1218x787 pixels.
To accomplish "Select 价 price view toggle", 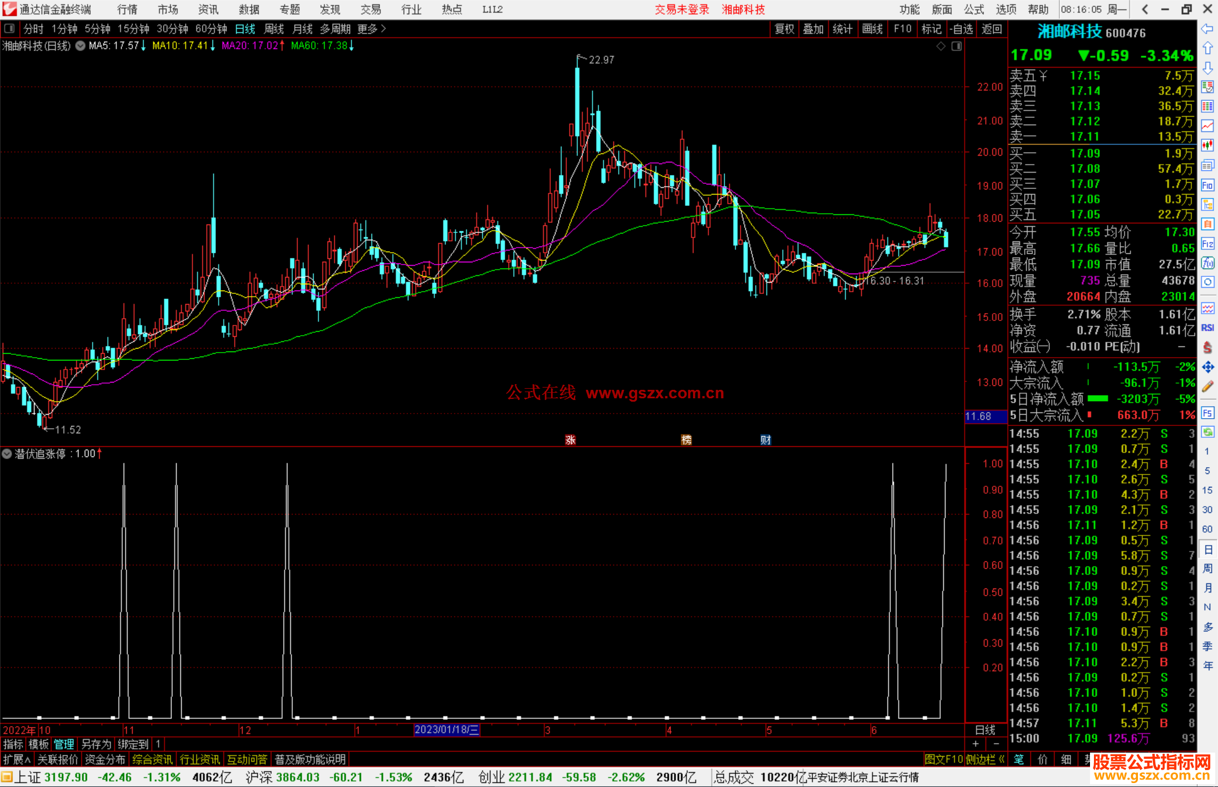I will pos(1043,759).
